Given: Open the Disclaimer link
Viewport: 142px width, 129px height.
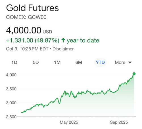Looking at the screenshot, I should (63, 49).
